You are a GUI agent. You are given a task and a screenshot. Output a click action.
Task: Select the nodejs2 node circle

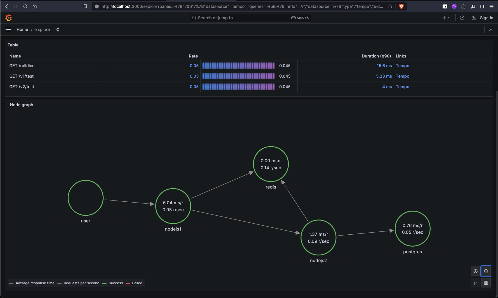[x=318, y=238]
